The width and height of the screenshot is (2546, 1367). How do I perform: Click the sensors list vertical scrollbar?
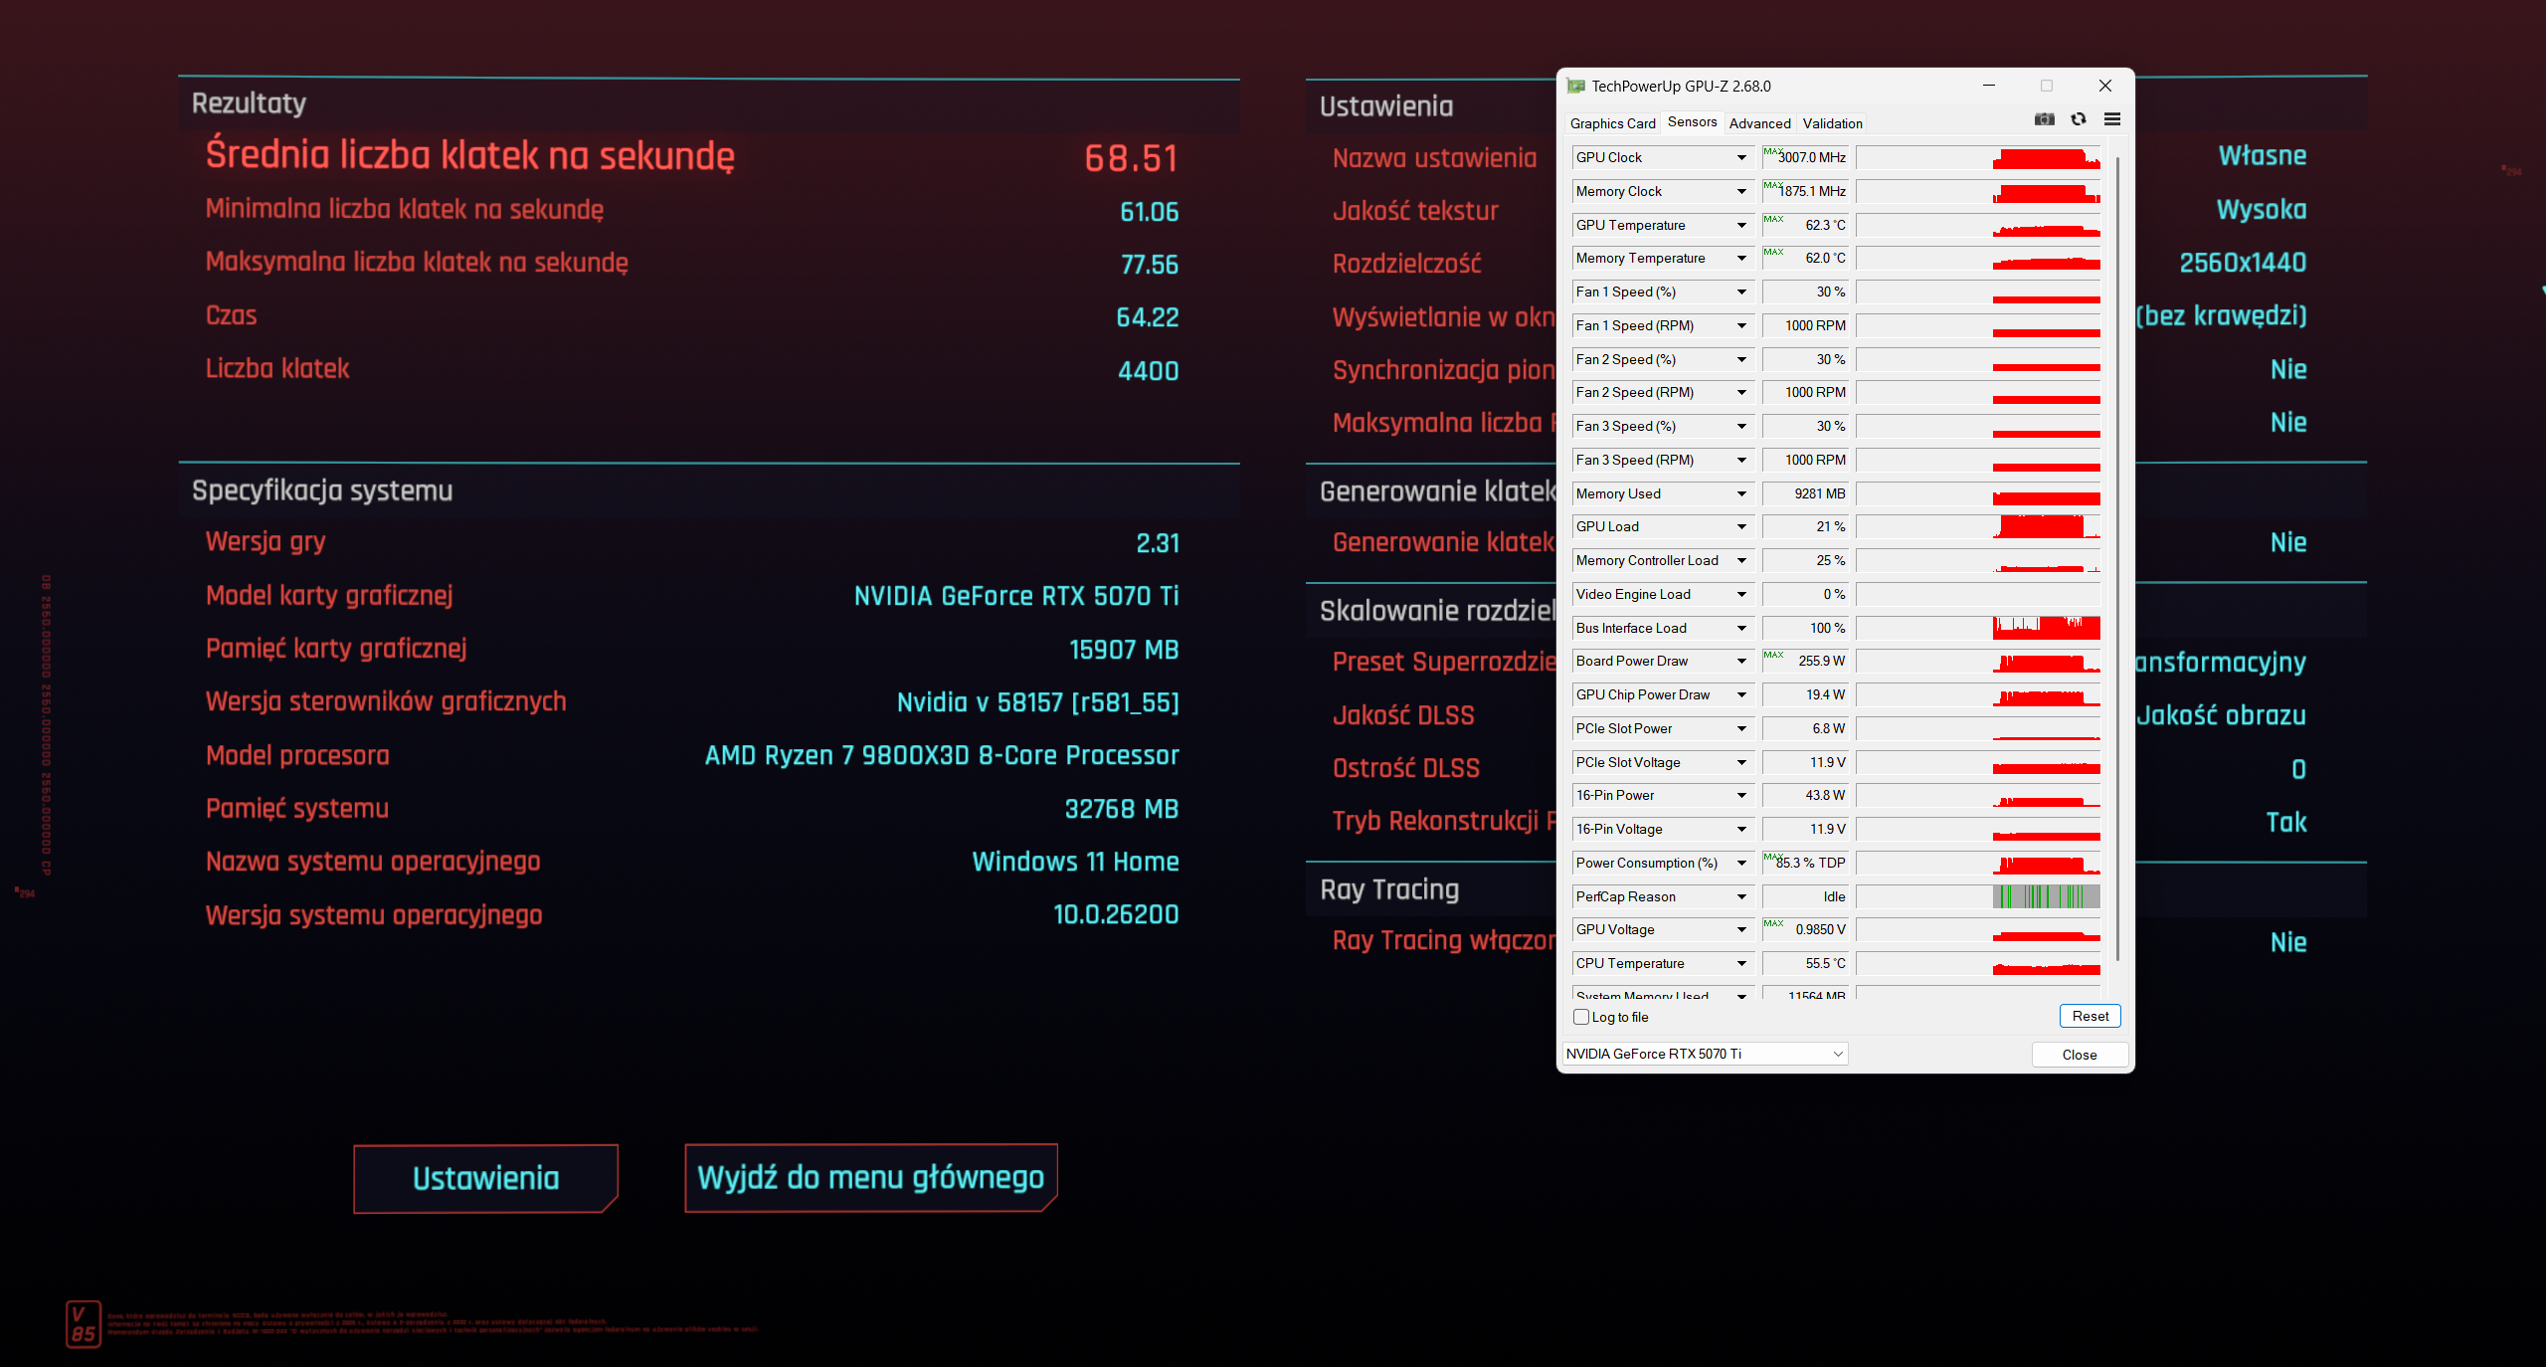(2117, 557)
